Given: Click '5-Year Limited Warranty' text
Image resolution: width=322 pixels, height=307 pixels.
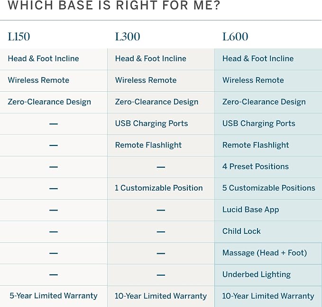Looking at the screenshot, I should coord(54,296).
